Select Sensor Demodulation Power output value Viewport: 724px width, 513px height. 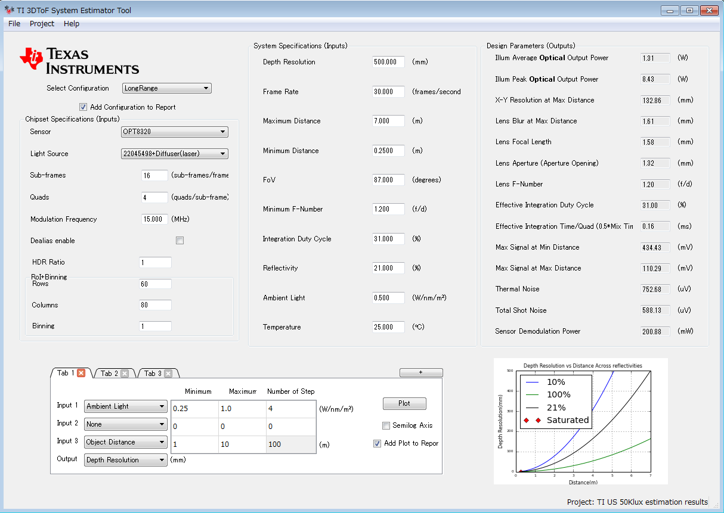[x=655, y=332]
